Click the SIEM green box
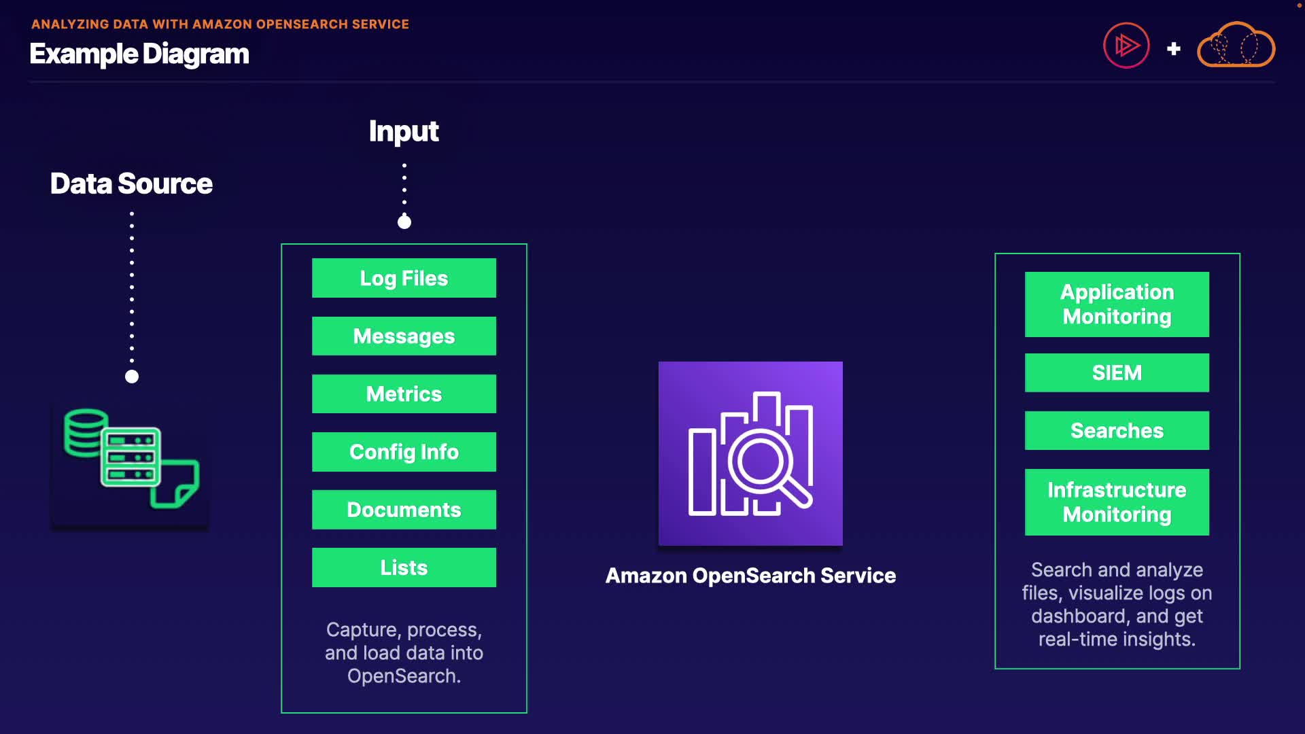 tap(1117, 372)
